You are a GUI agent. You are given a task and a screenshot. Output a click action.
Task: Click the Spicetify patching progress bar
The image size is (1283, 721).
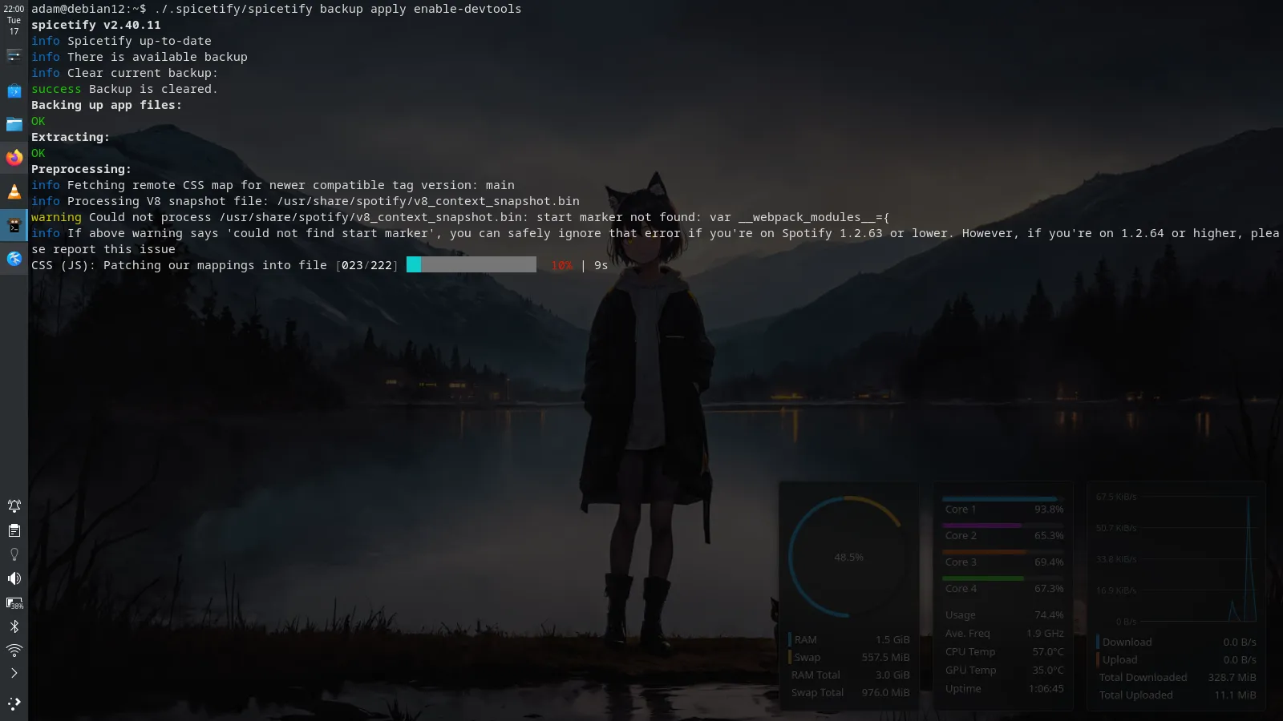click(472, 265)
